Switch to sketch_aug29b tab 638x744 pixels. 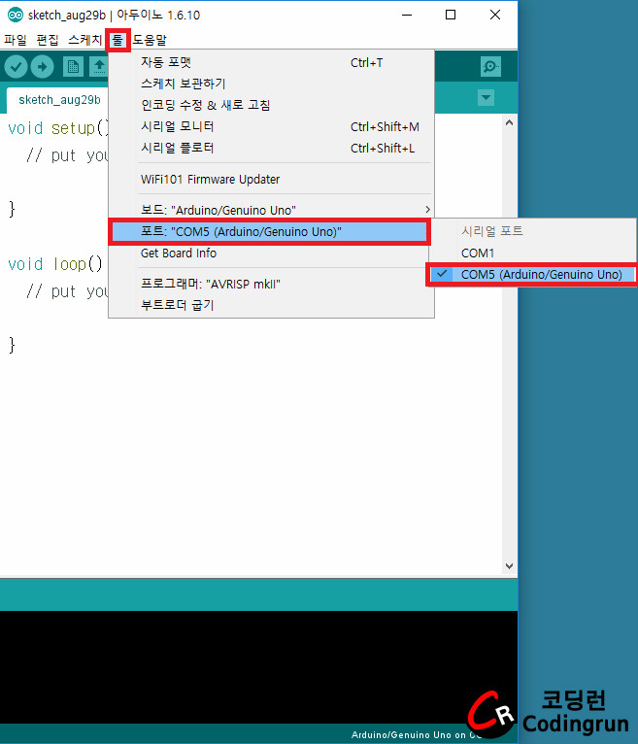click(x=59, y=100)
